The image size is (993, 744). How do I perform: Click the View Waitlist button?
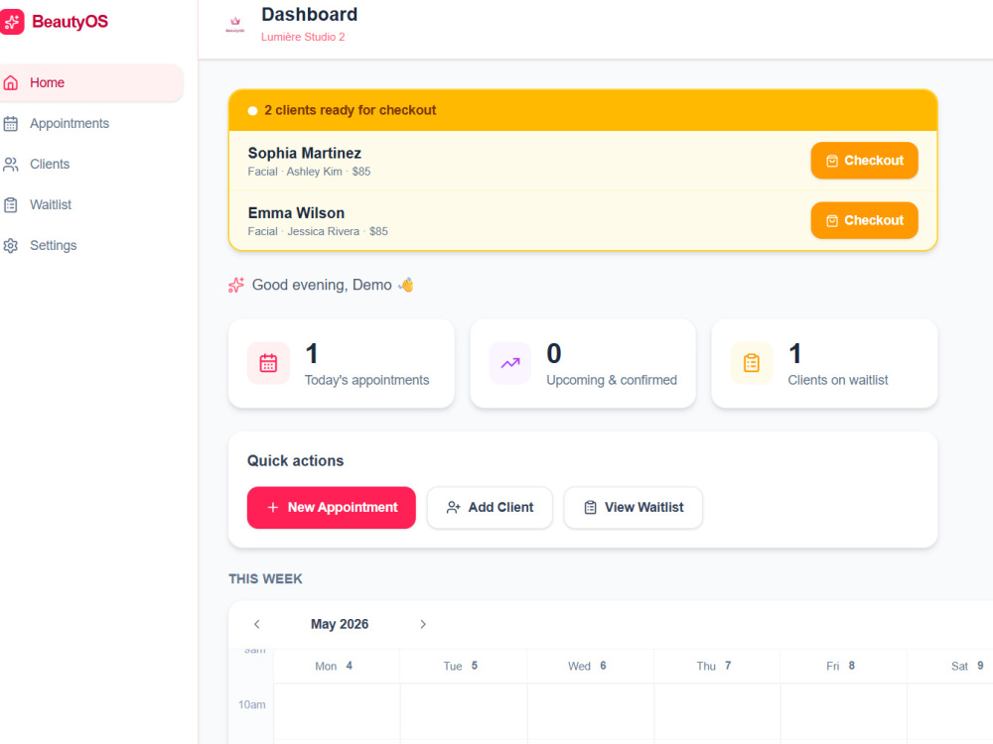634,507
